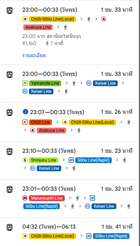Click the Marunouchi Line red badge
Image resolution: width=140 pixels, height=246 pixels.
[47, 198]
